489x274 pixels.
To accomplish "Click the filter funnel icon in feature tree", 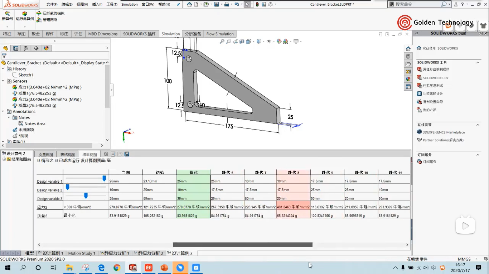I will tap(4, 56).
